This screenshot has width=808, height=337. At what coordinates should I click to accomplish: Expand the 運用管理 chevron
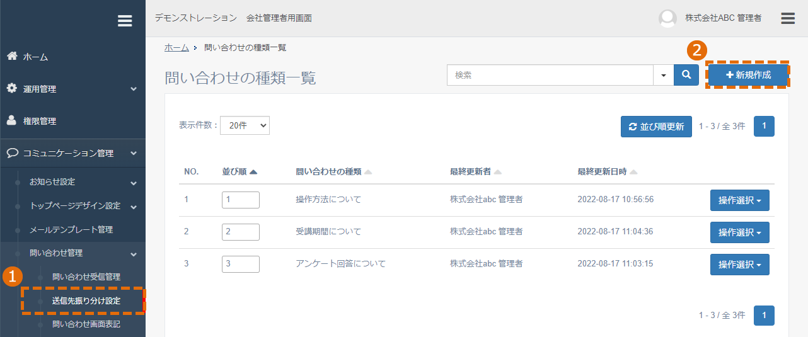[134, 89]
